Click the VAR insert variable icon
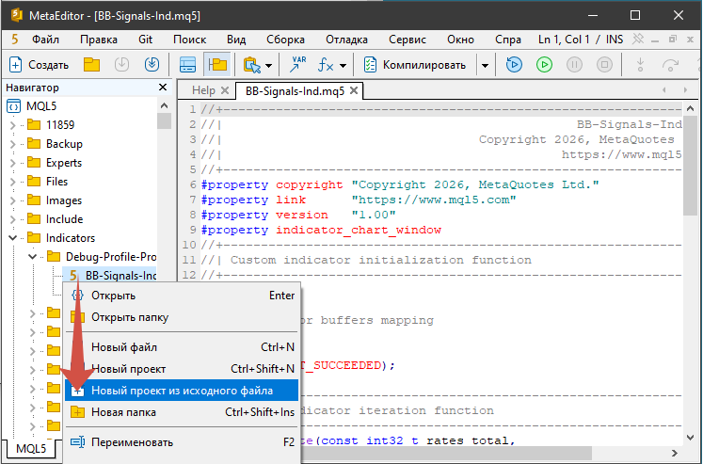This screenshot has height=464, width=703. [297, 65]
